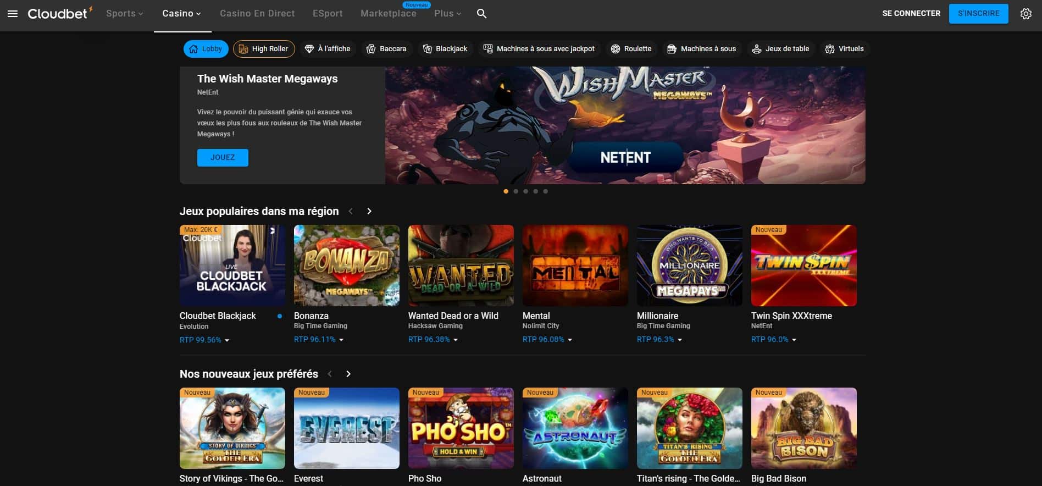Viewport: 1042px width, 486px height.
Task: Select the Machines à sous category
Action: point(702,49)
